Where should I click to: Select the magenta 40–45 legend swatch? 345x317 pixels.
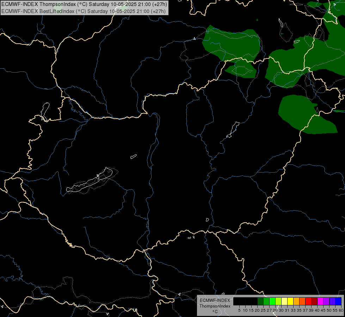tap(320, 301)
